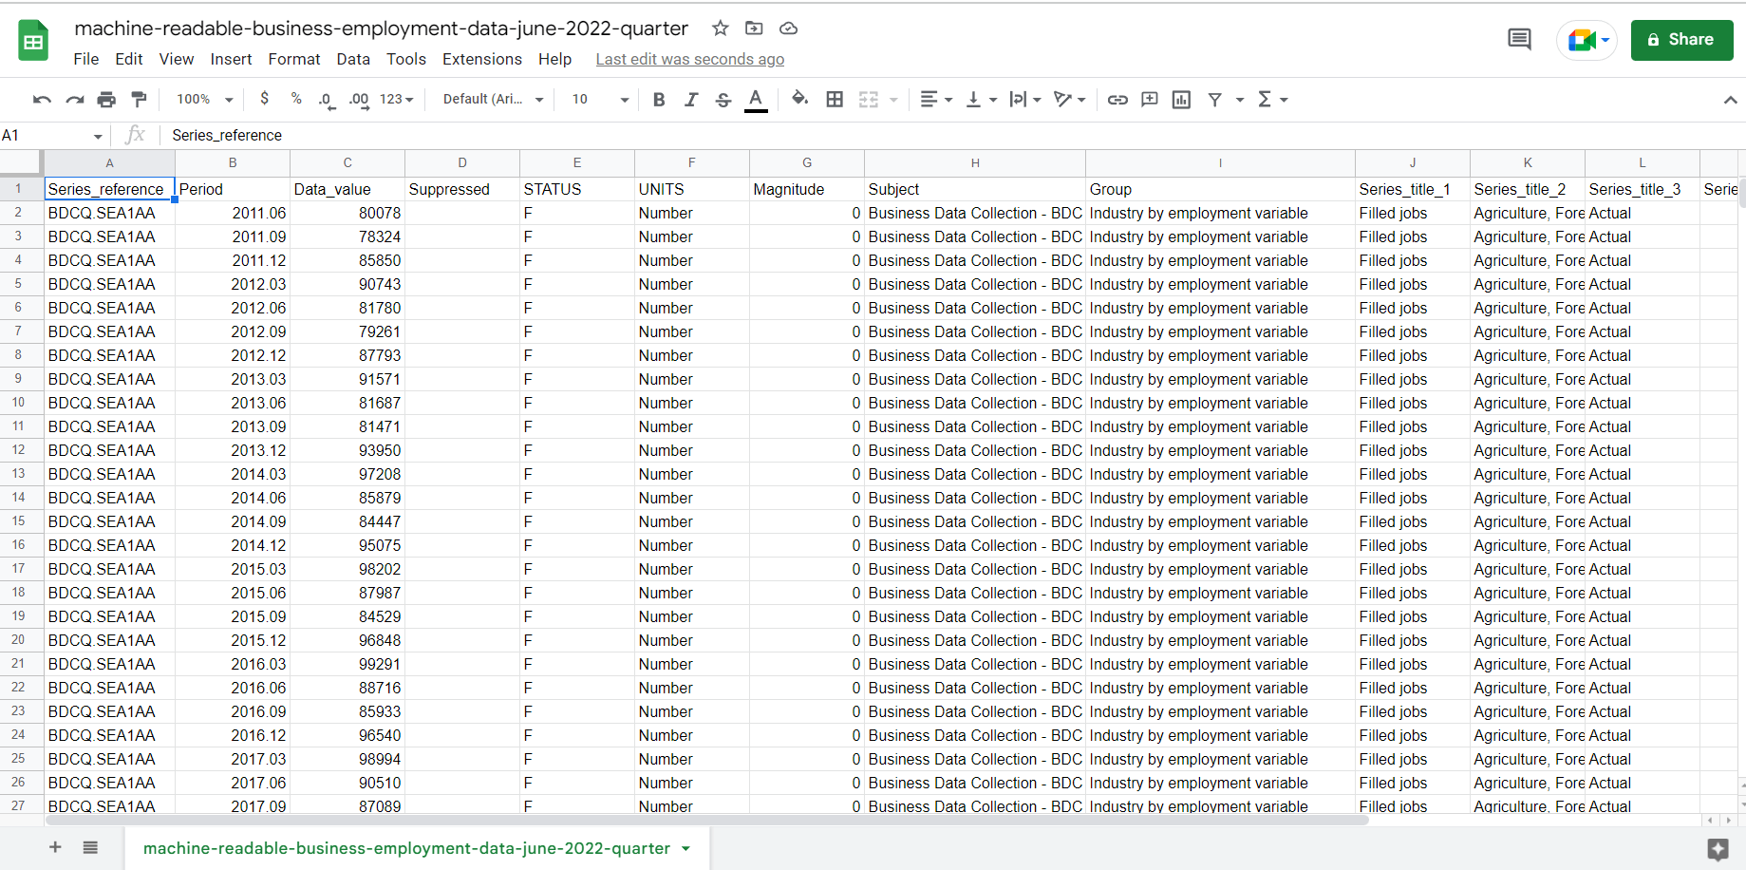The image size is (1746, 870).
Task: Click the Insert link icon
Action: (1117, 99)
